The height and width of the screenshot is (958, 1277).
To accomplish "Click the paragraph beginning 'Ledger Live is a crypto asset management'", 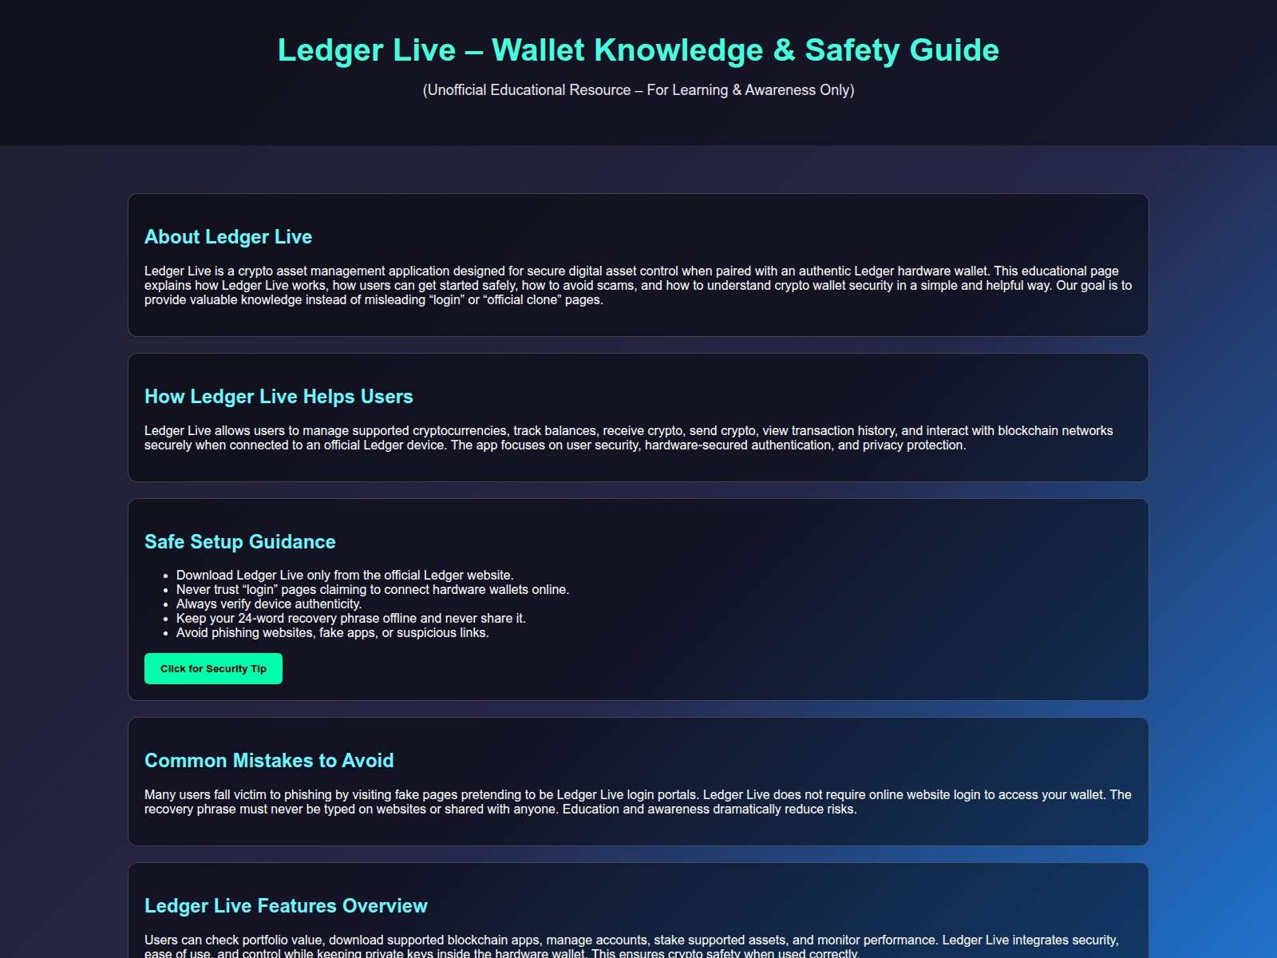I will (638, 286).
